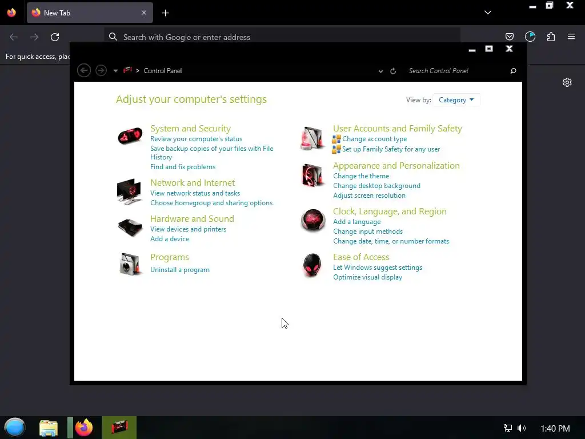Refresh the Control Panel address bar

pos(393,71)
